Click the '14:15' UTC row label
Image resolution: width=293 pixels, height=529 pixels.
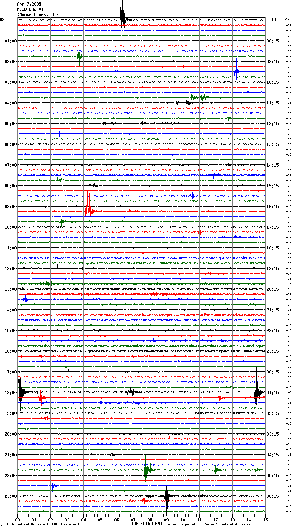[273, 165]
